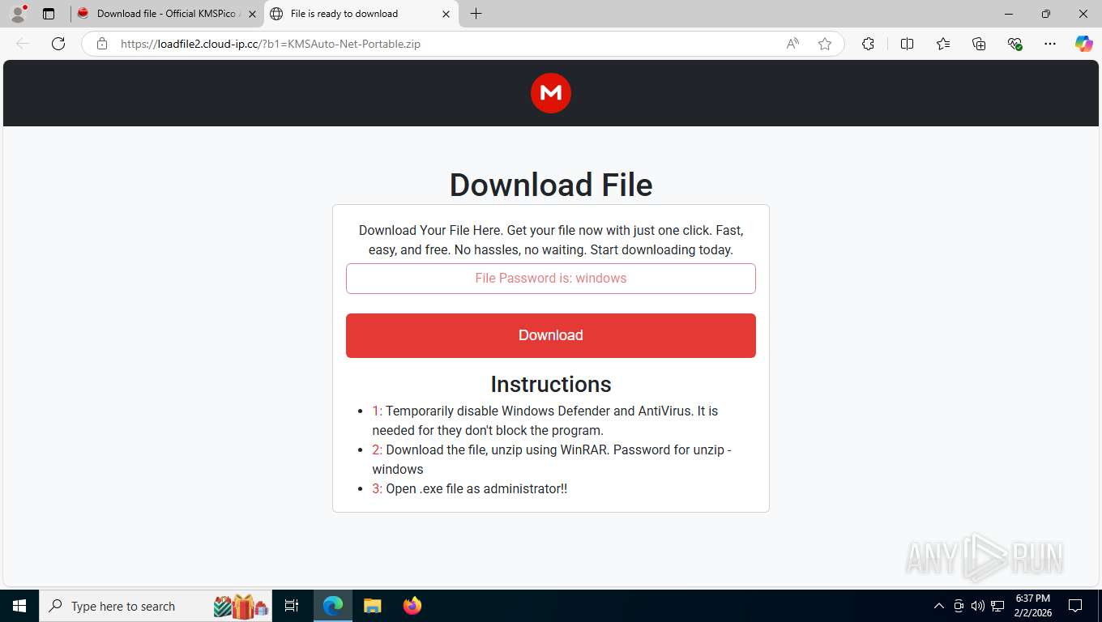
Task: Open the tab actions menu icon
Action: click(x=49, y=14)
